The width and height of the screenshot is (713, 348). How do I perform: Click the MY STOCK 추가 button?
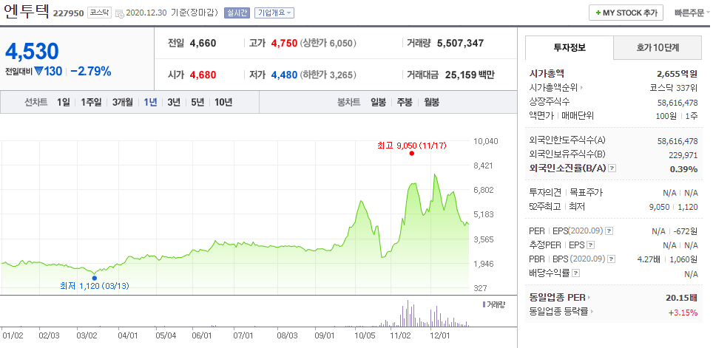(626, 13)
